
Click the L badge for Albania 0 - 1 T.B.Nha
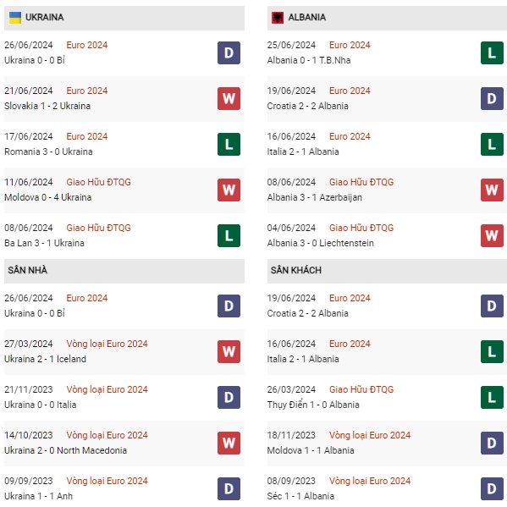(492, 52)
